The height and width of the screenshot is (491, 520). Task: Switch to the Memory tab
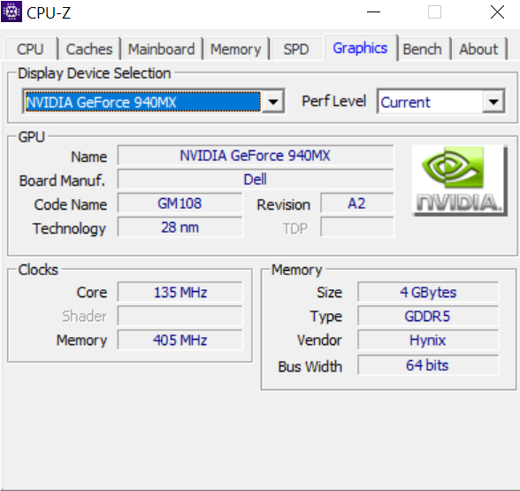[x=236, y=50]
